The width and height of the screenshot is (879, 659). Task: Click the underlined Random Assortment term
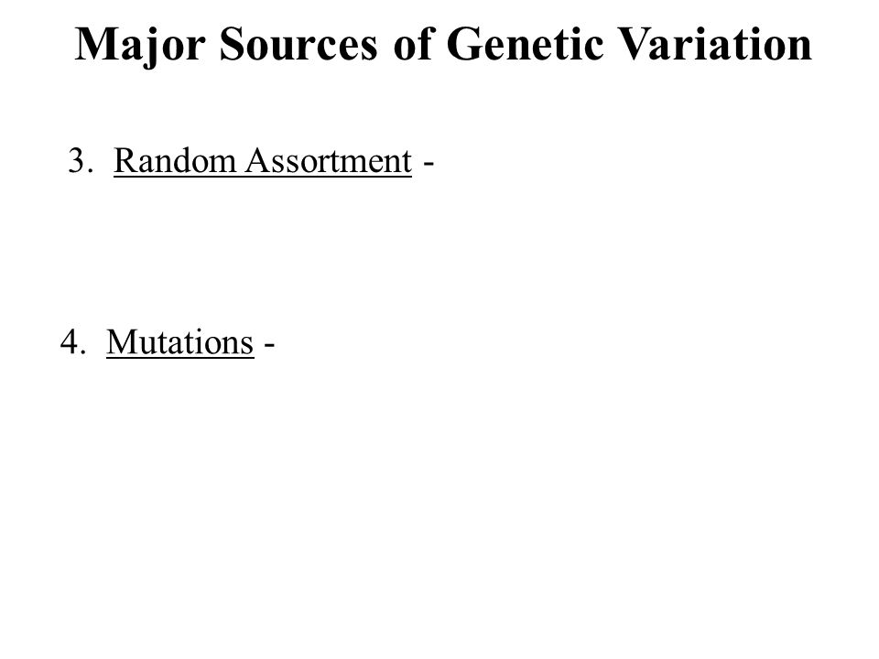263,161
